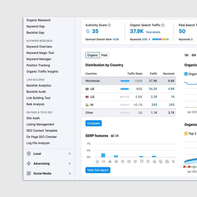Image resolution: width=197 pixels, height=197 pixels.
Task: Open Keyword Manager
Action: coord(39,59)
